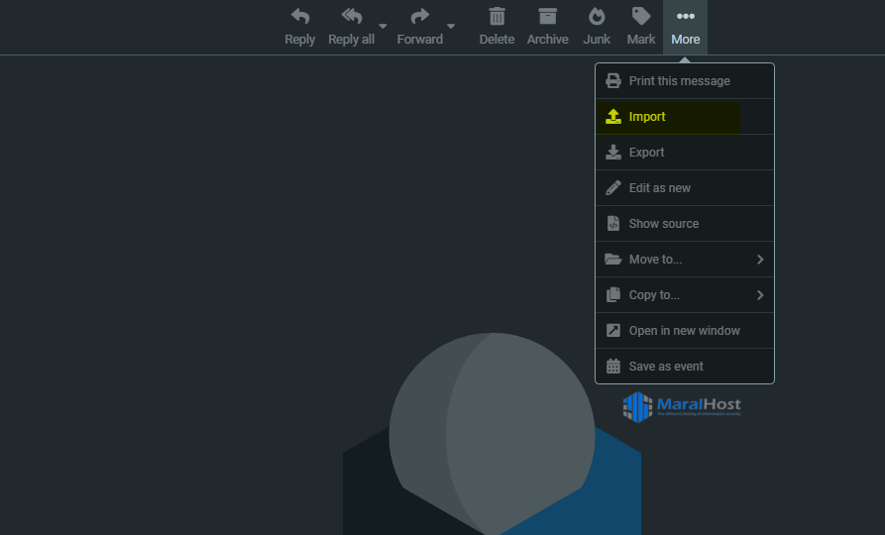Expand the Move to submenu chevron

point(760,260)
